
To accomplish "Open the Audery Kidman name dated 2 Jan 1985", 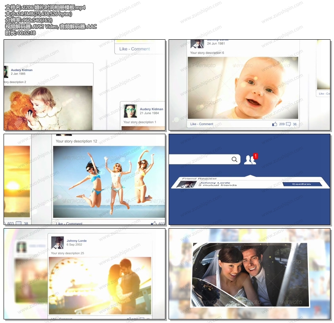I will [x=22, y=70].
